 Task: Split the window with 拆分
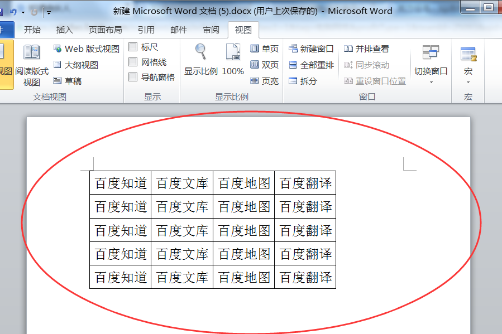[x=303, y=81]
